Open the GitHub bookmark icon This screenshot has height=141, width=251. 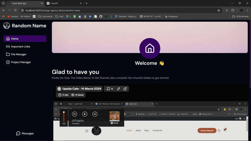tap(101, 16)
